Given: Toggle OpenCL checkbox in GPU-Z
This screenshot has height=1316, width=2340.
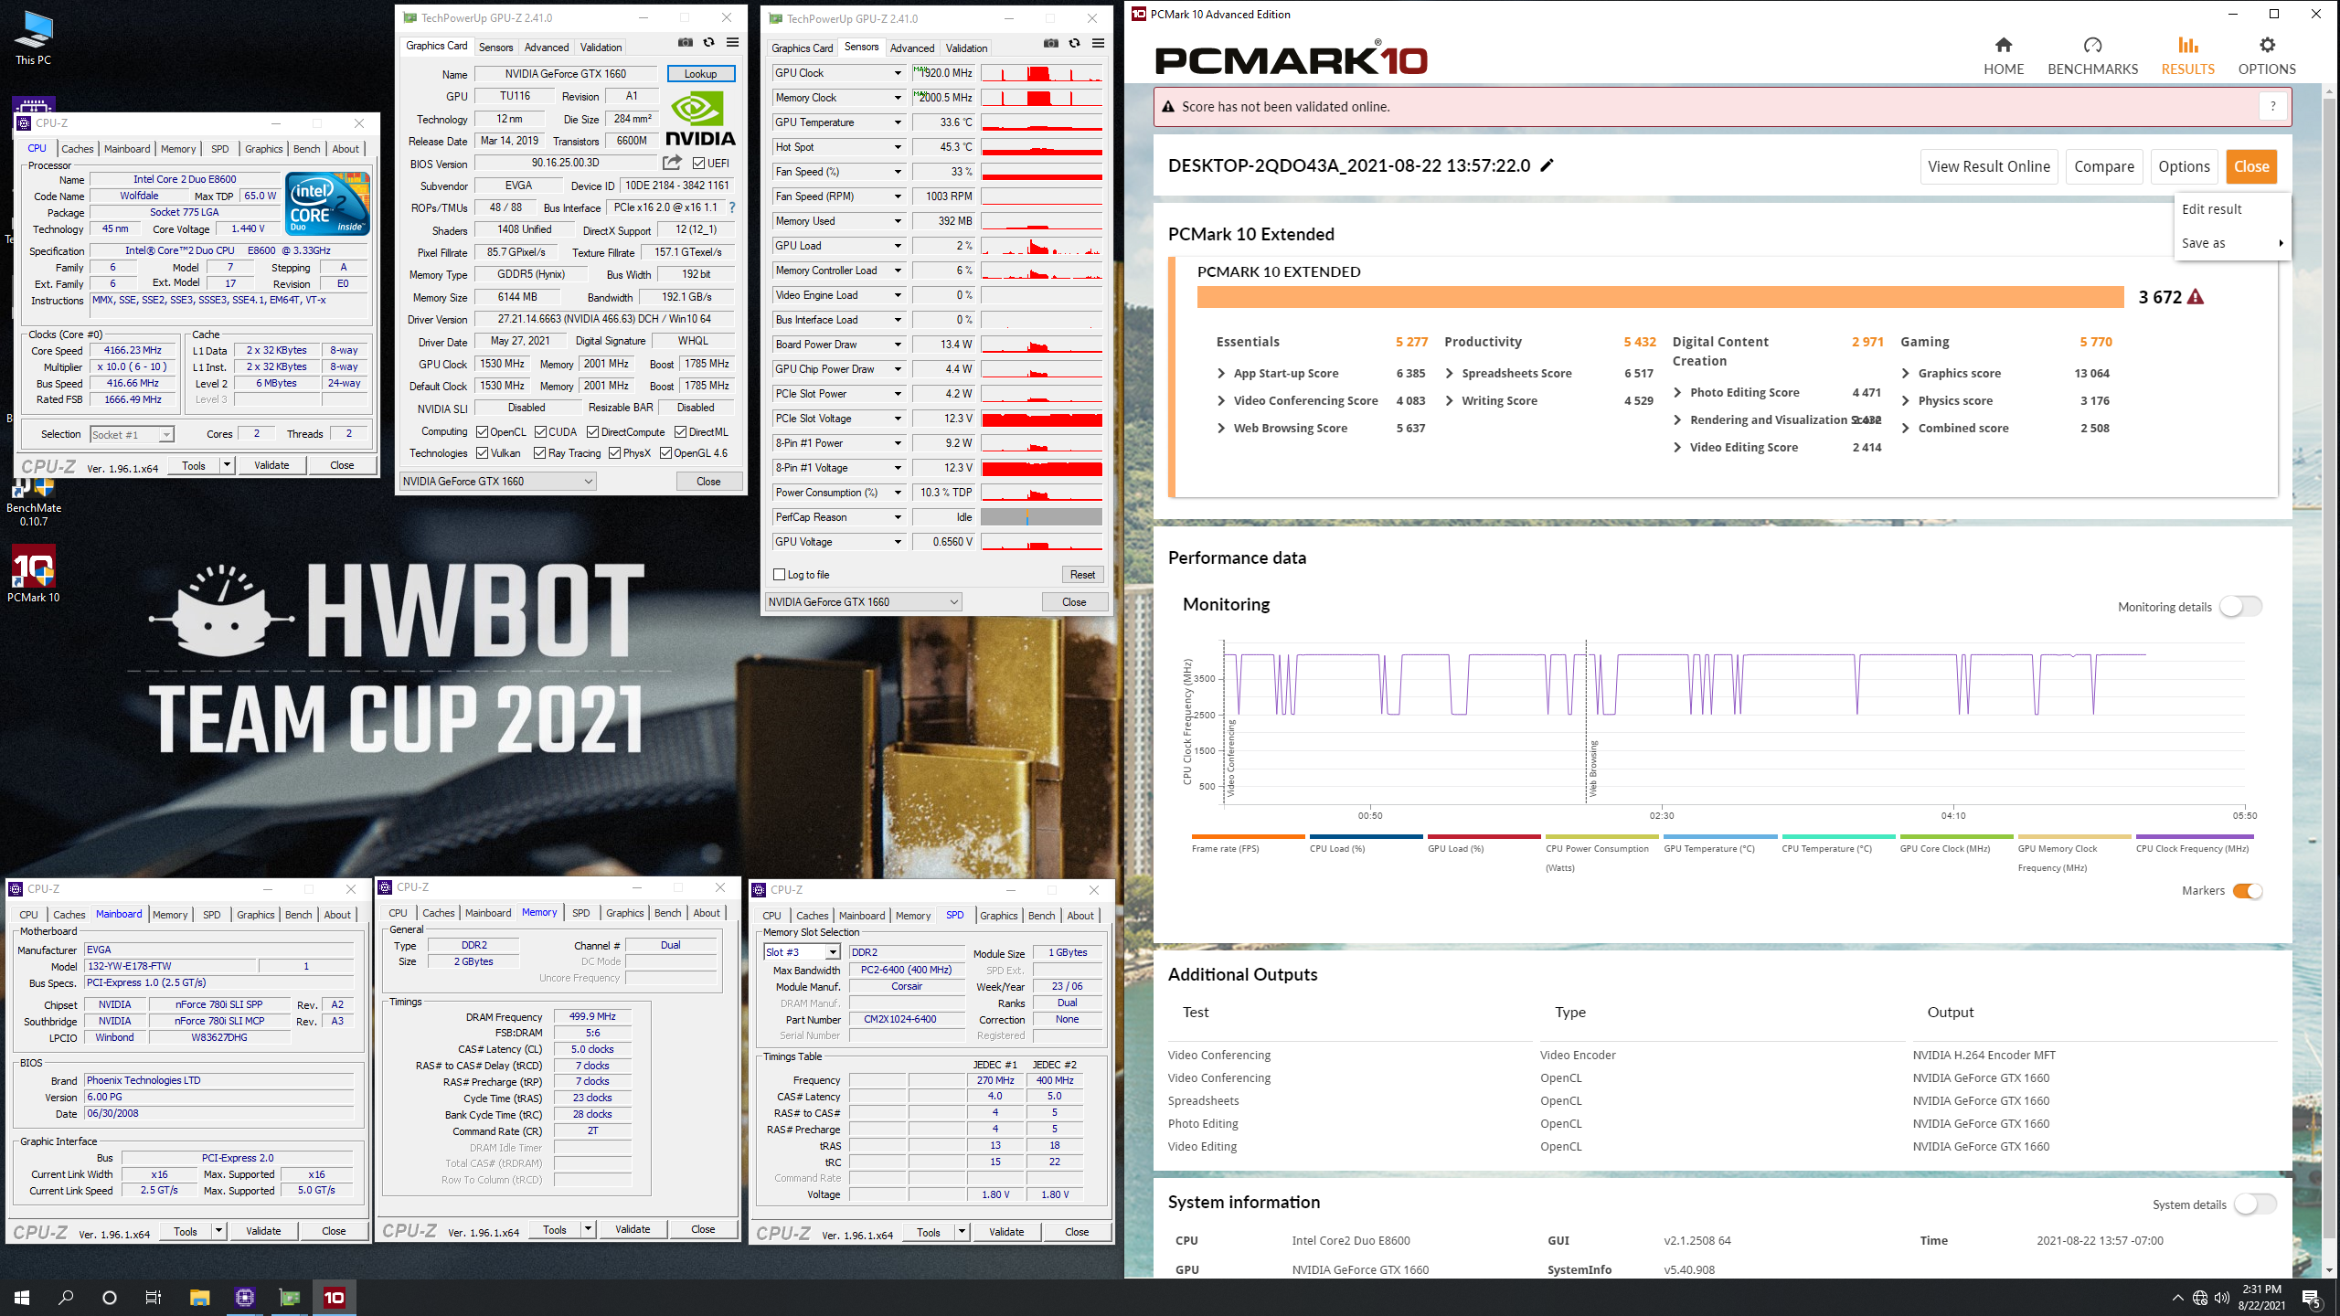Looking at the screenshot, I should pos(482,432).
